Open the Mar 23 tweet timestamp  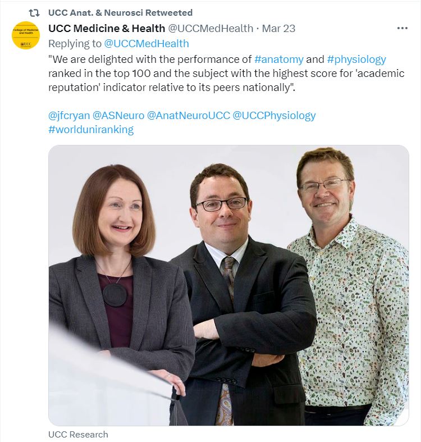[278, 29]
